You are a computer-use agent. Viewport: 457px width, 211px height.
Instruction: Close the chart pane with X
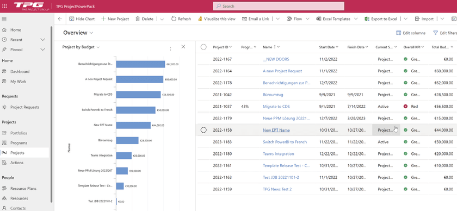[183, 47]
